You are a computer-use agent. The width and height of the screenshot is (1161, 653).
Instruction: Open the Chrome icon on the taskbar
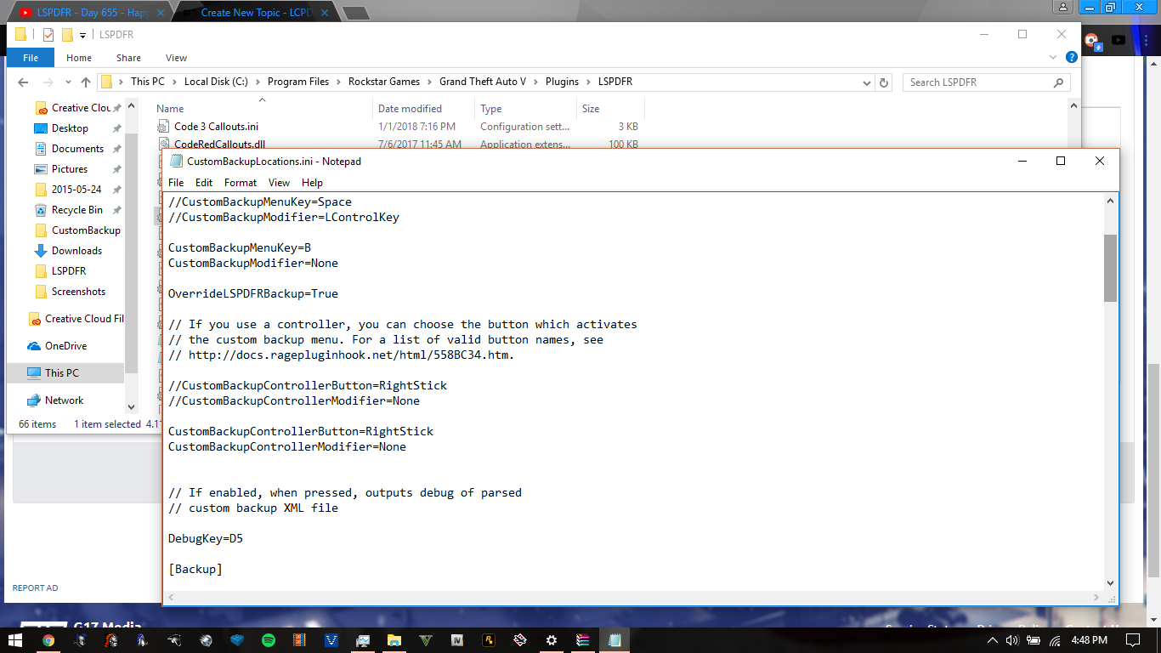pos(48,640)
